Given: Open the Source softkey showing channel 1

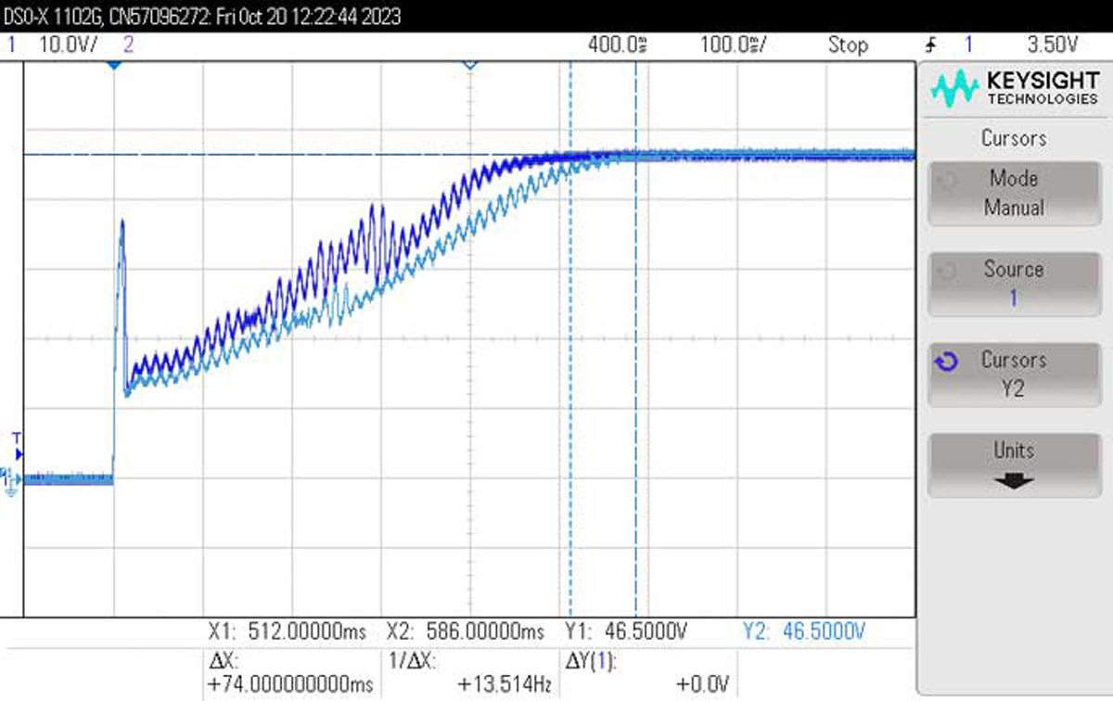Looking at the screenshot, I should tap(1013, 284).
